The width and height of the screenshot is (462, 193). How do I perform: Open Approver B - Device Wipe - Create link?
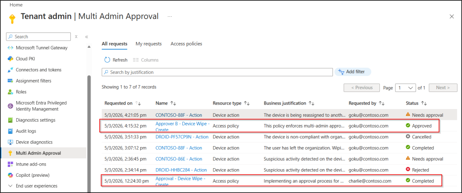(182, 127)
